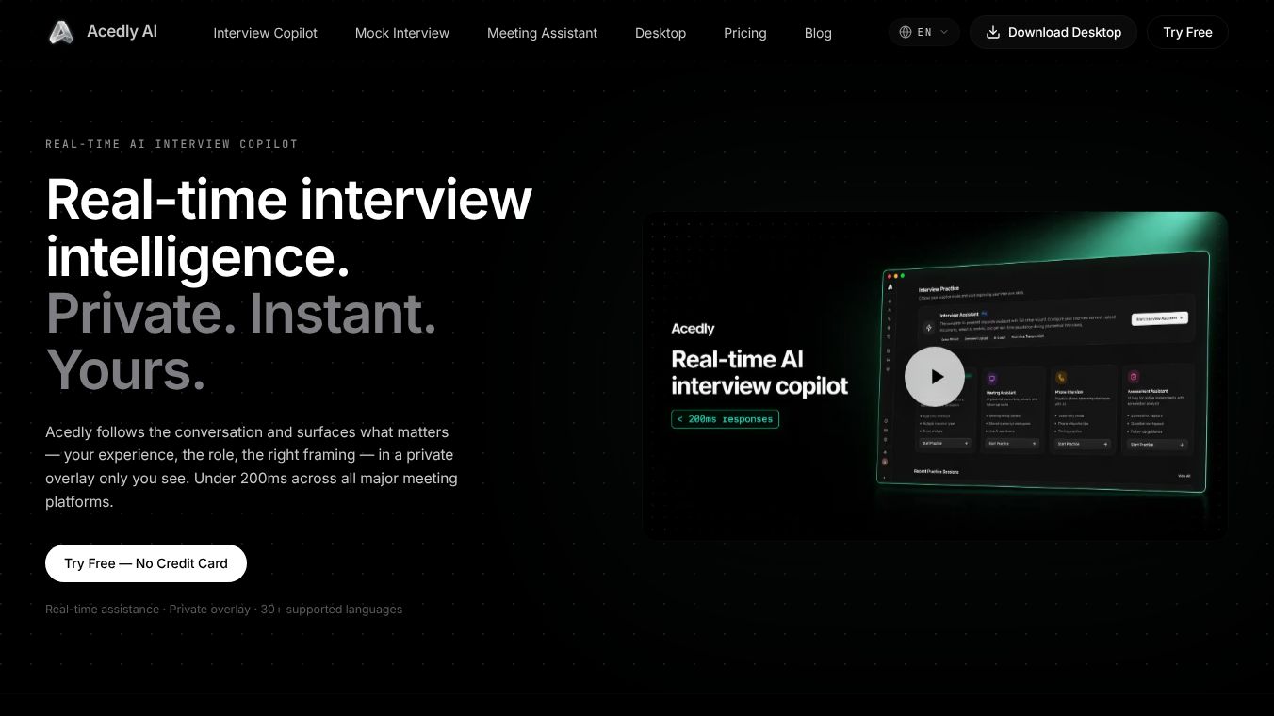The image size is (1274, 716).
Task: Click the pink Assessment Assistant icon in preview
Action: pos(1134,376)
